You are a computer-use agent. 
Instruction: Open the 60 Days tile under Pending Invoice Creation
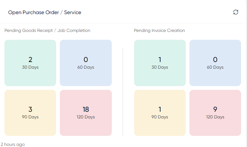pos(215,63)
